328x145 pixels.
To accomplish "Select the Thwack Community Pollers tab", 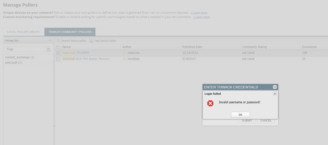I will (70, 32).
